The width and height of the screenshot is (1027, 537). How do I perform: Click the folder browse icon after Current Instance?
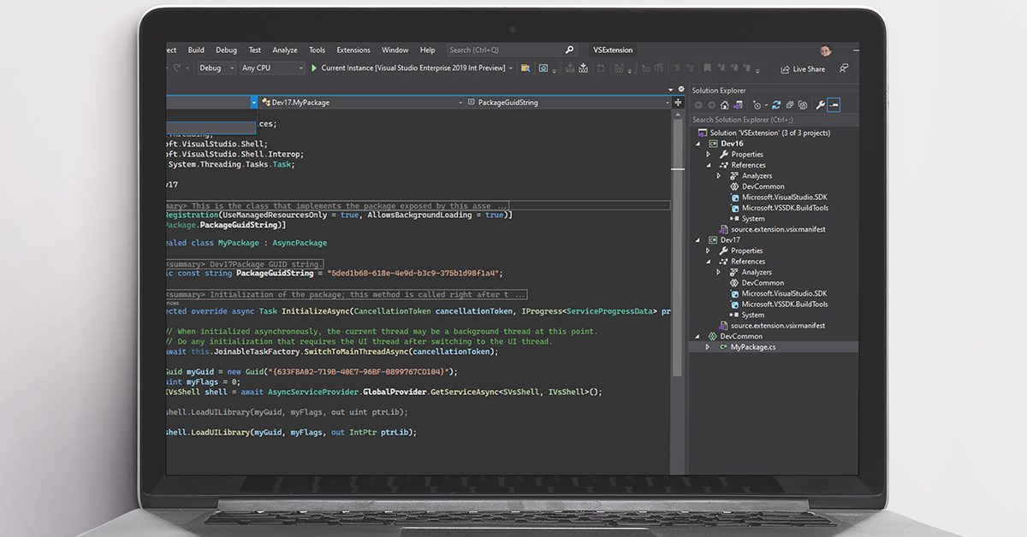coord(525,68)
